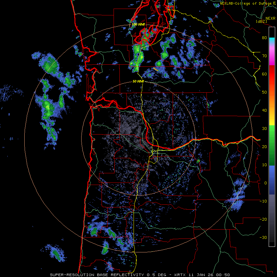Click the 70 value on the dBZ scale
Image resolution: width=277 pixels, height=277 pixels.
(264, 56)
